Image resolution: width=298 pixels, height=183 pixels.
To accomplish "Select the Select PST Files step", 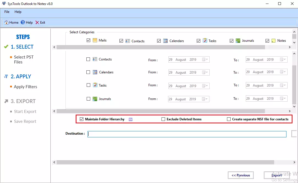I will coord(24,59).
